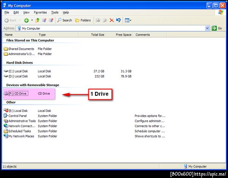
Task: Click the blue Undo arrow icon
Action: coord(118,20)
